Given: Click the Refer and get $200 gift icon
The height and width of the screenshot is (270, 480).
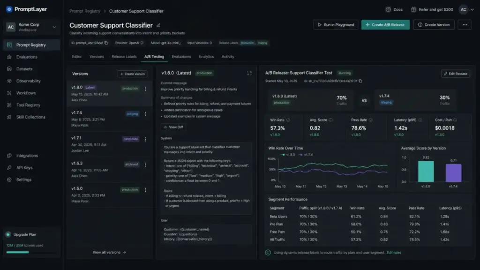Looking at the screenshot, I should tap(413, 9).
